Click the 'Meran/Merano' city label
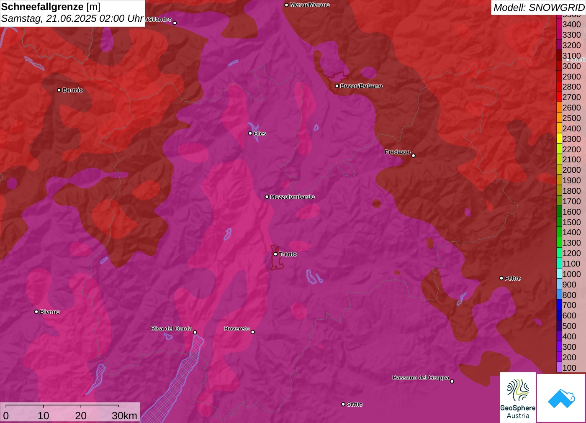Image resolution: width=586 pixels, height=423 pixels. click(x=310, y=5)
